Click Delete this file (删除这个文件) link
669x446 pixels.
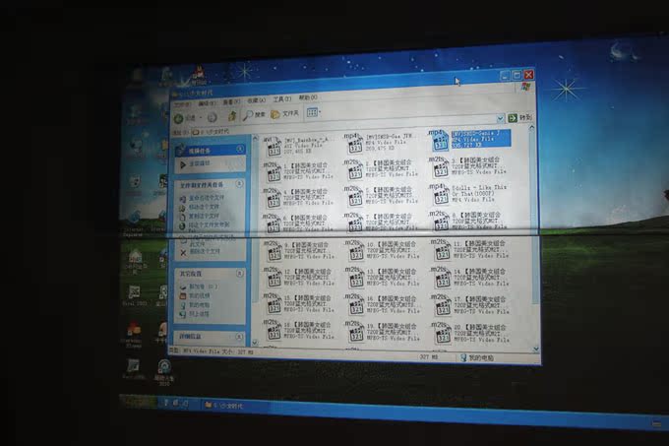(x=201, y=252)
